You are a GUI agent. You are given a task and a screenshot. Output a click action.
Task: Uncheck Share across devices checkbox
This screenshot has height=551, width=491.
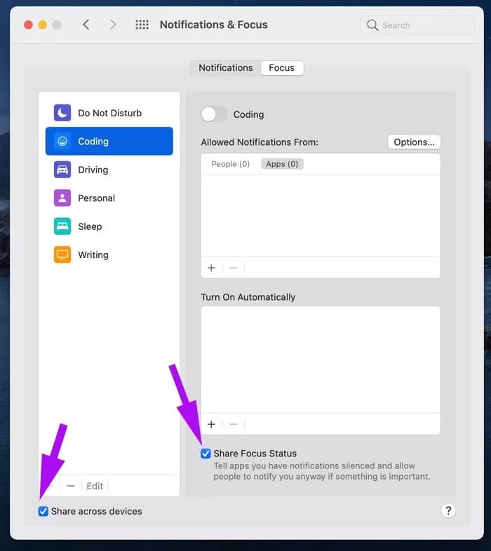coord(43,511)
